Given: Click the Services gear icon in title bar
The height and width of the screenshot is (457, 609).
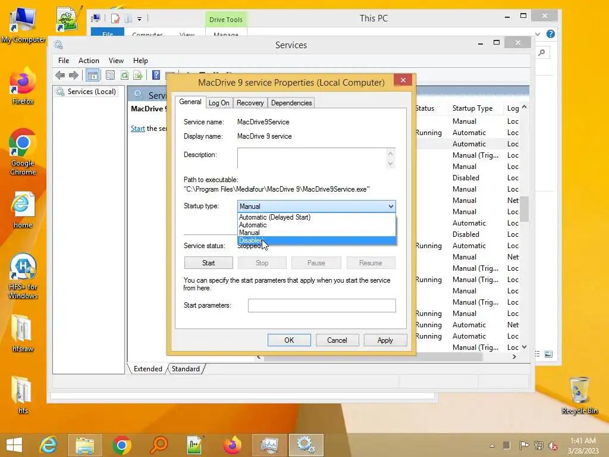Looking at the screenshot, I should 59,45.
